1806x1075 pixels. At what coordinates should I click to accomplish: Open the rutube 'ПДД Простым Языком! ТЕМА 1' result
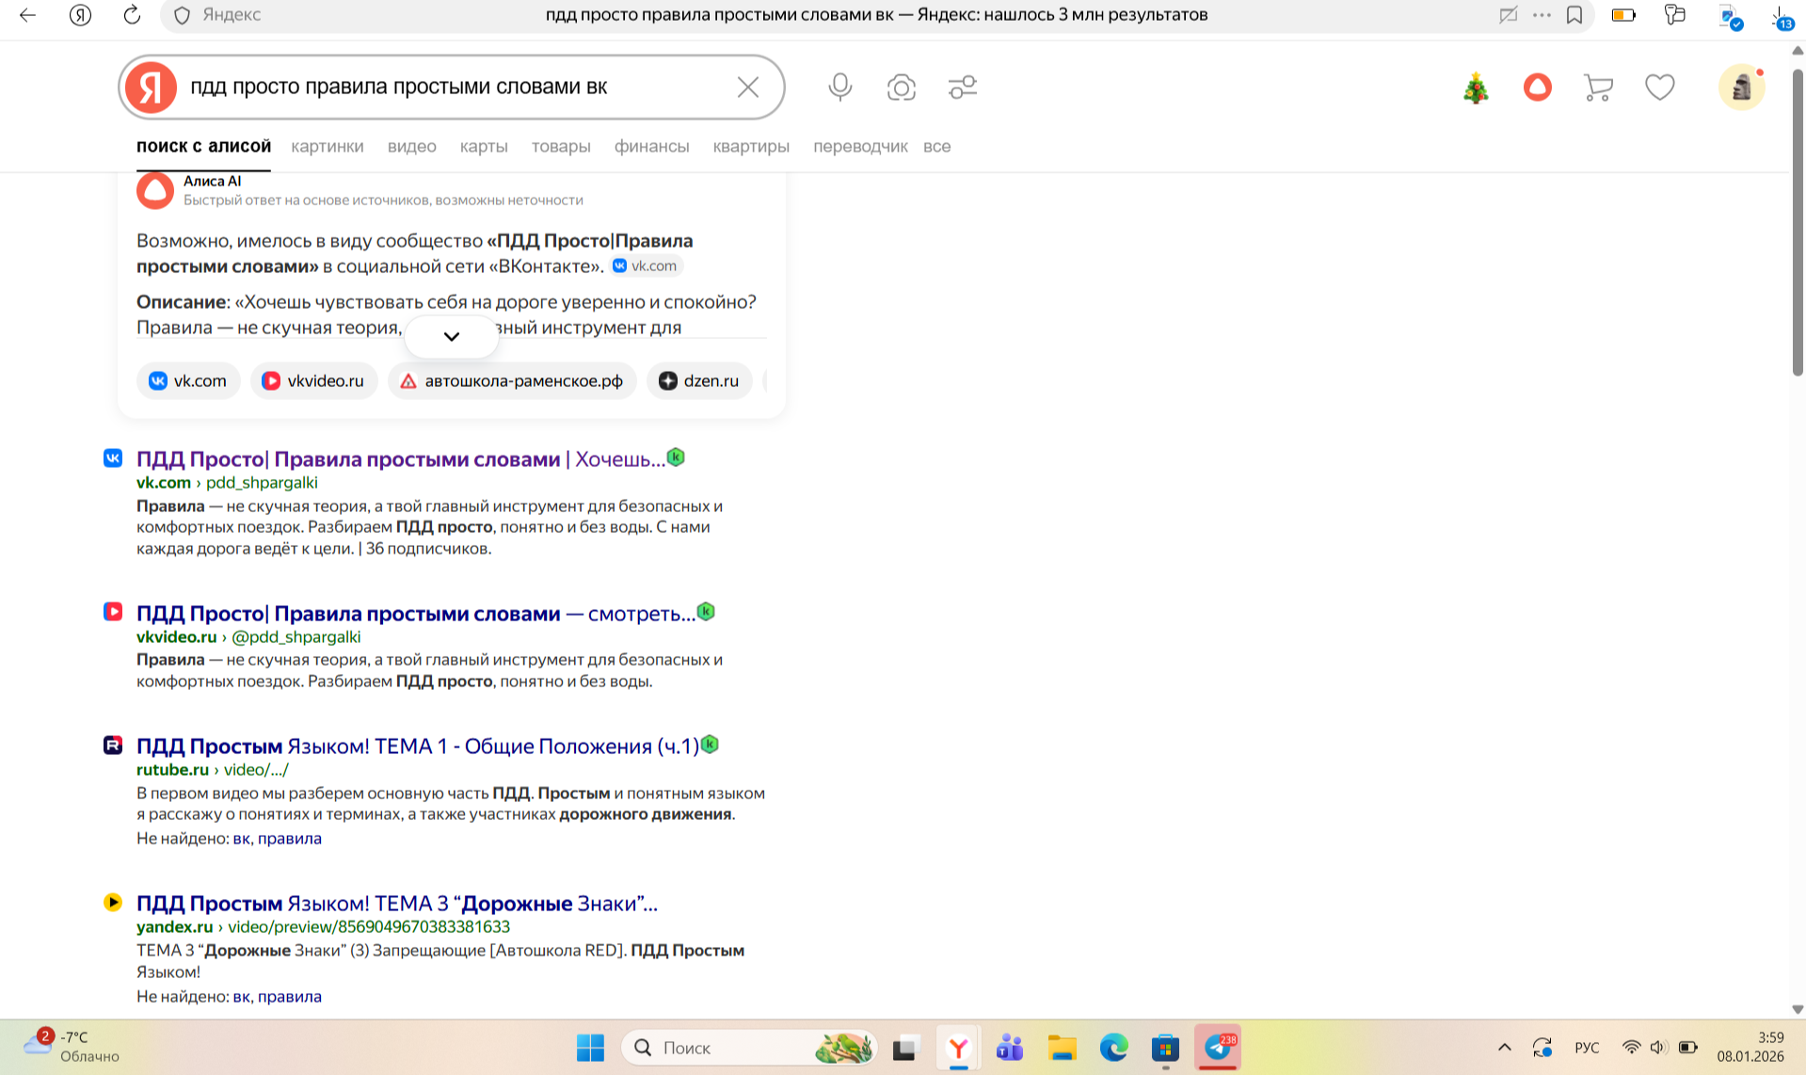pyautogui.click(x=418, y=746)
